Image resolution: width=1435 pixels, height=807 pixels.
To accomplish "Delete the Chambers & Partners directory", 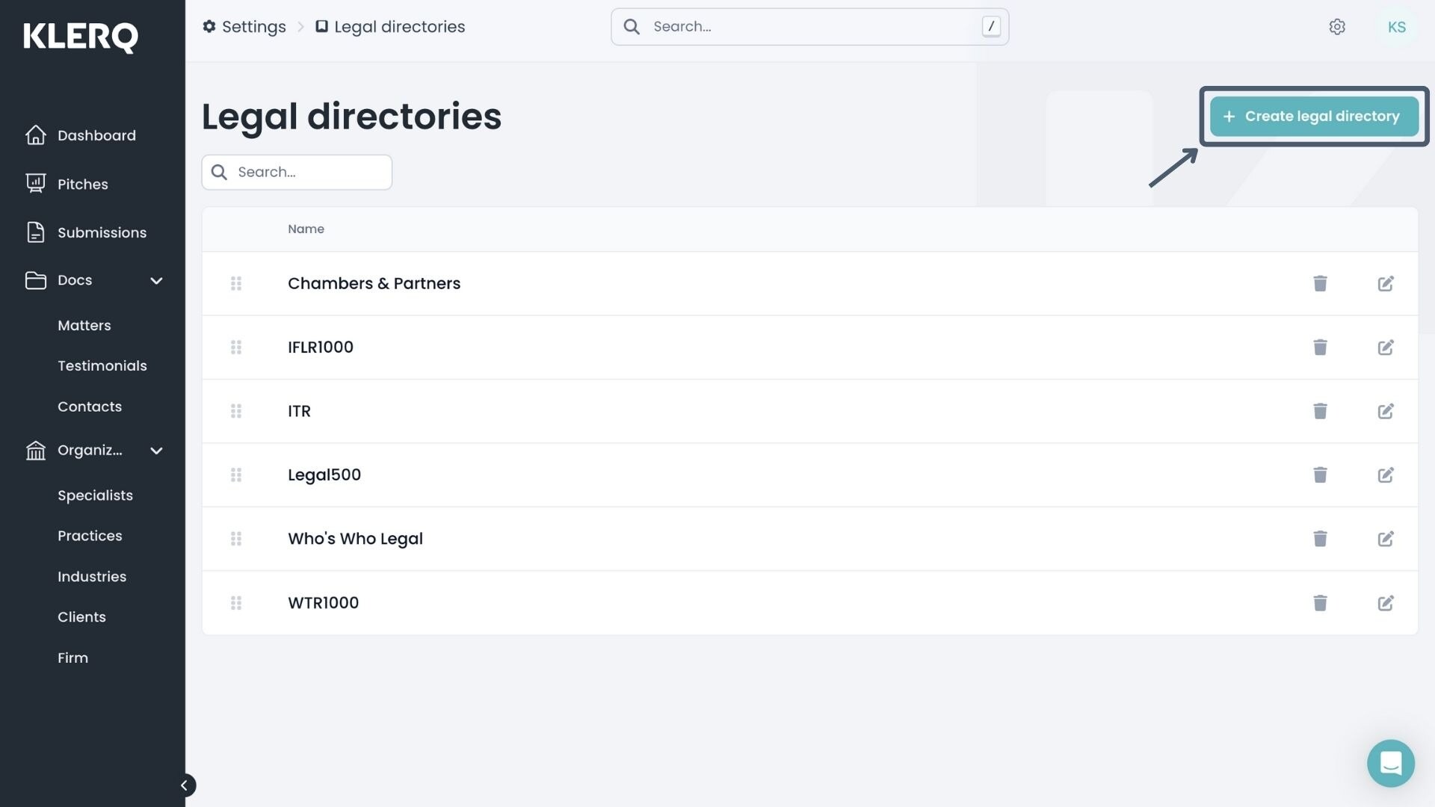I will click(1320, 283).
